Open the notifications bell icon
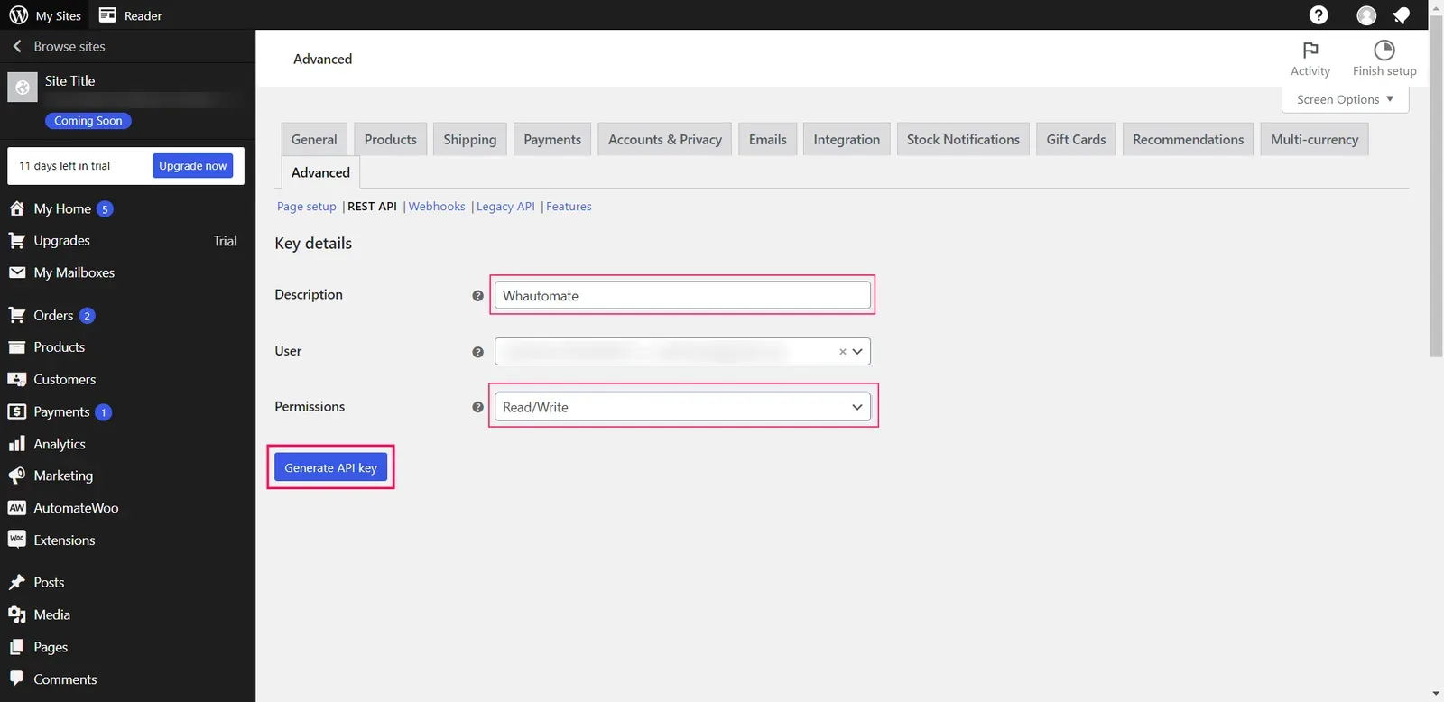 (x=1401, y=15)
